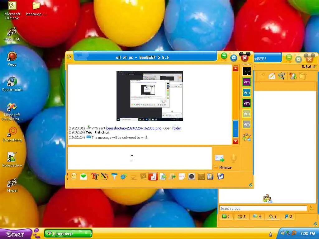Click the brown box icon in chat toolbar
319x239 pixels.
[x=201, y=176]
